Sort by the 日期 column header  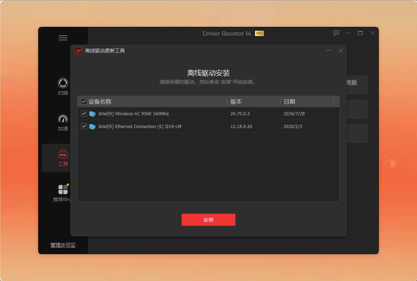[289, 102]
